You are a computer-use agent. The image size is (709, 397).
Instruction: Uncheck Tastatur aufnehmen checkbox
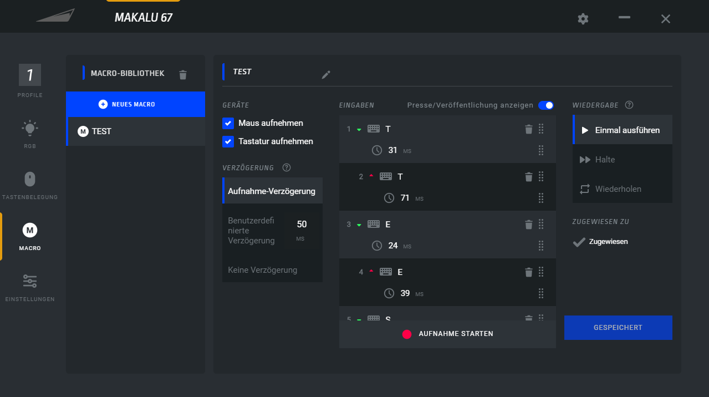[x=228, y=141]
